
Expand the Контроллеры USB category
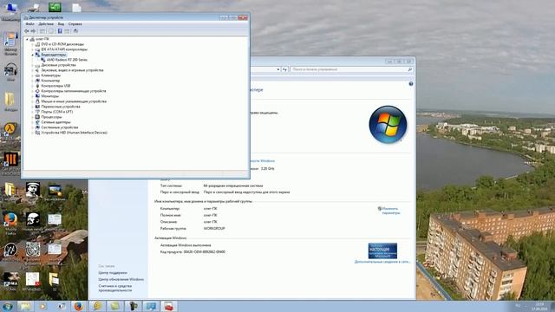point(32,86)
